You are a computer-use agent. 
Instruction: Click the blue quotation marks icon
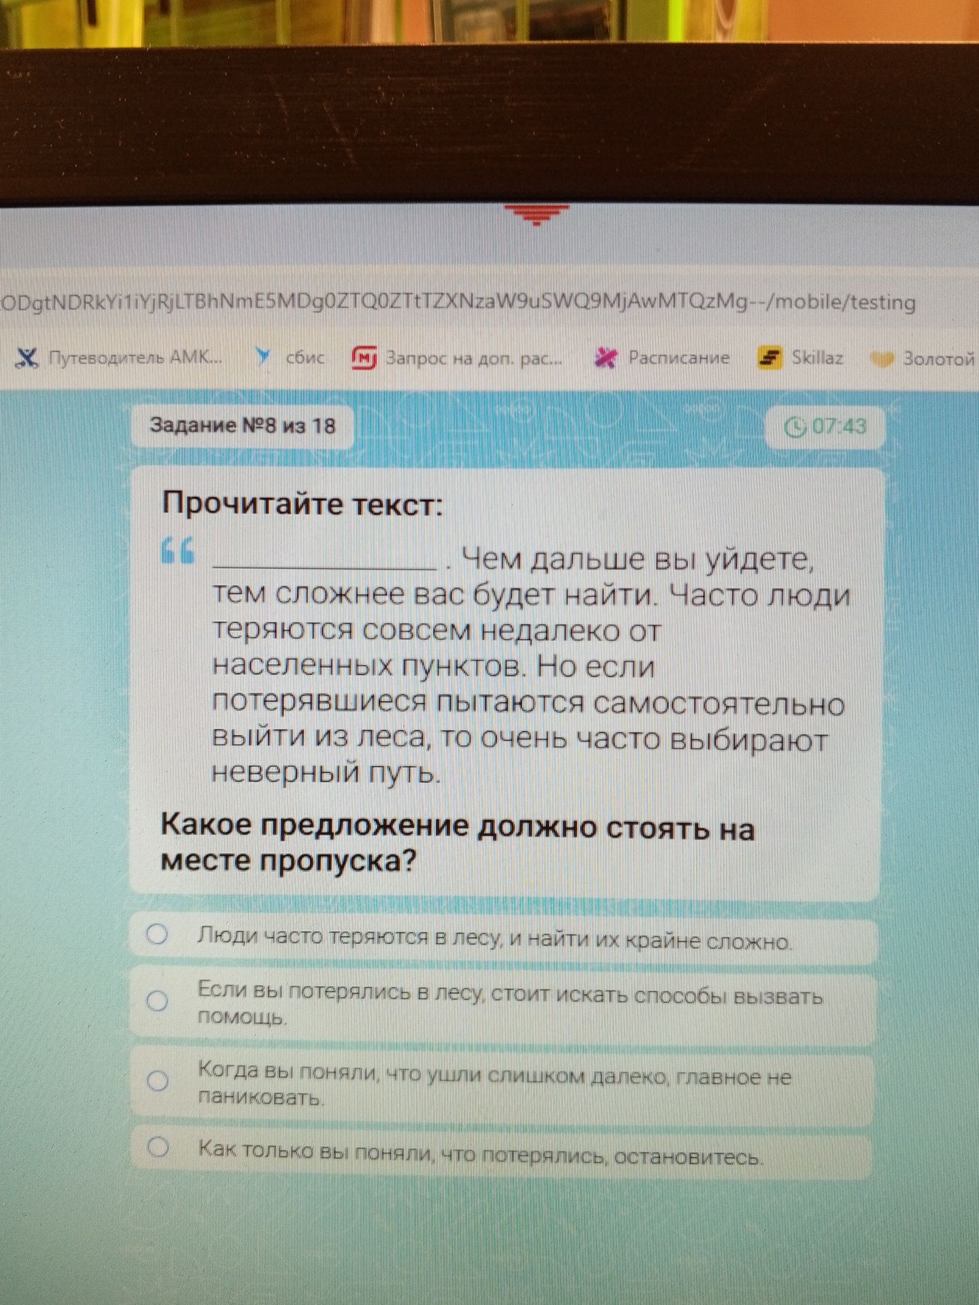click(178, 549)
